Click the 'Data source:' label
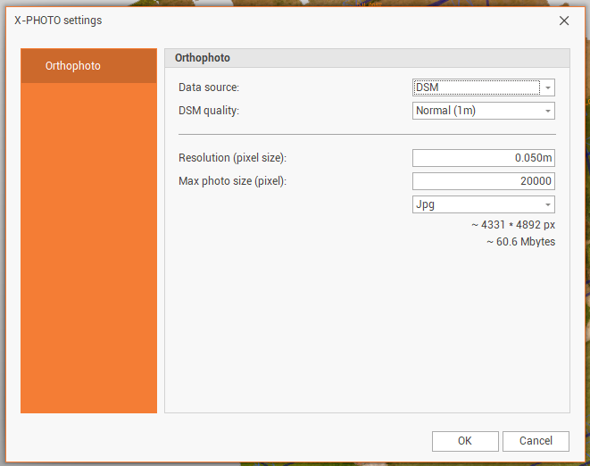This screenshot has width=590, height=466. click(x=209, y=87)
